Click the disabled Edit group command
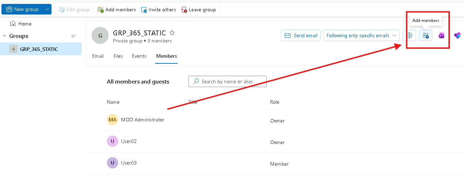This screenshot has width=464, height=189. tap(74, 10)
